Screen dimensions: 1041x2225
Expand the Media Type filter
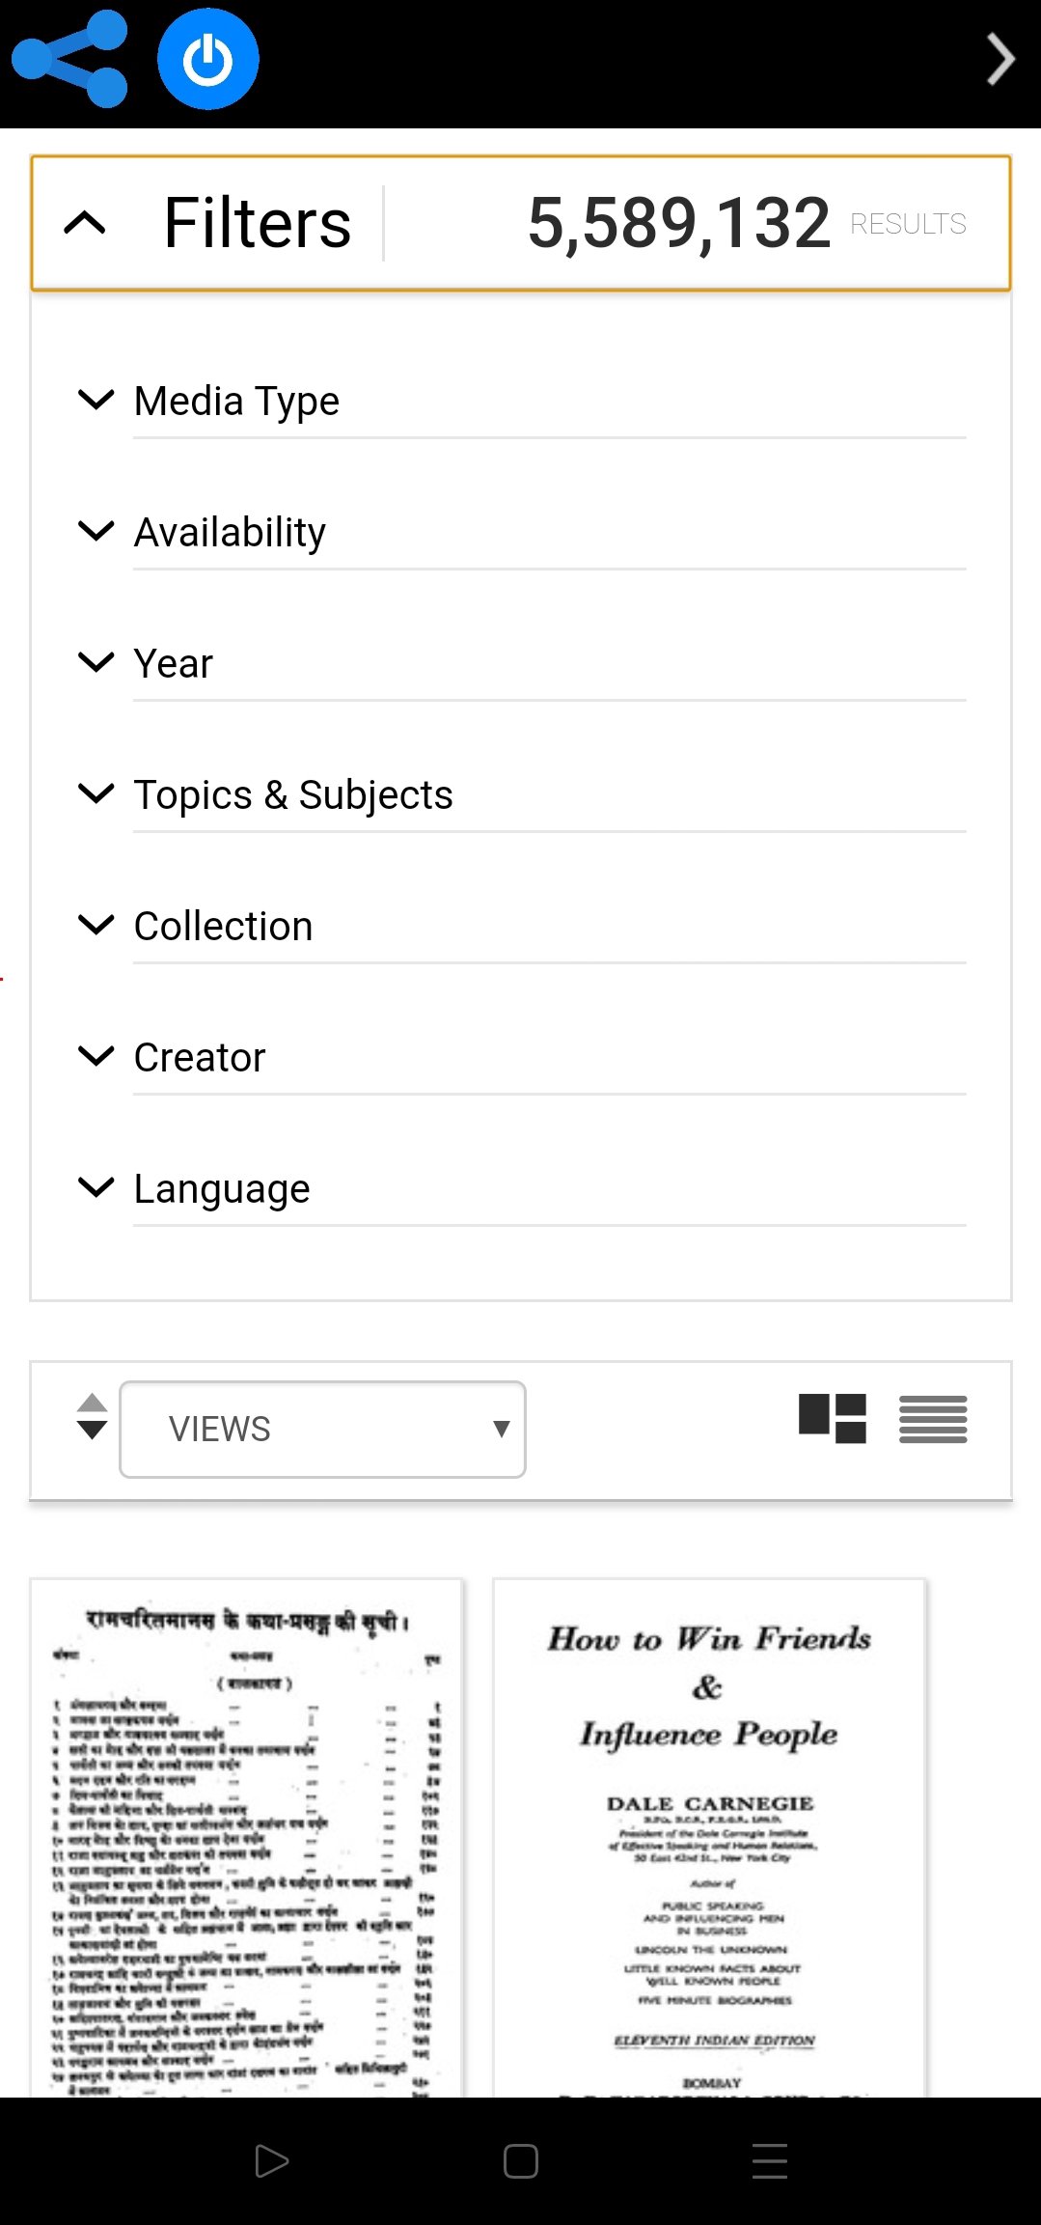(x=236, y=401)
